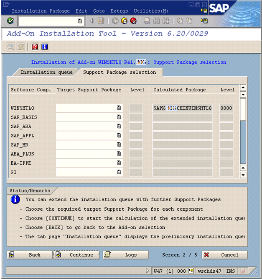Open the Extras menu
The height and width of the screenshot is (279, 262).
[x=119, y=11]
